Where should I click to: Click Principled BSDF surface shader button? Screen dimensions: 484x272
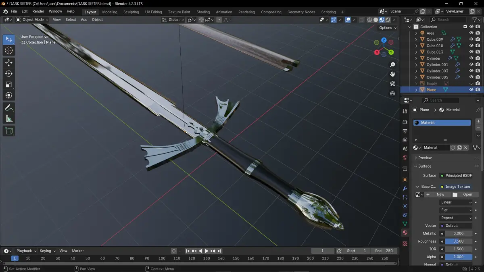pos(456,175)
